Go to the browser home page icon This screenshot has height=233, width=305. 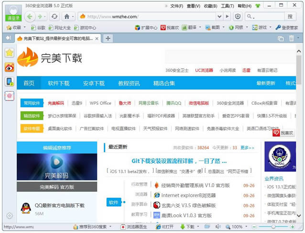67,17
